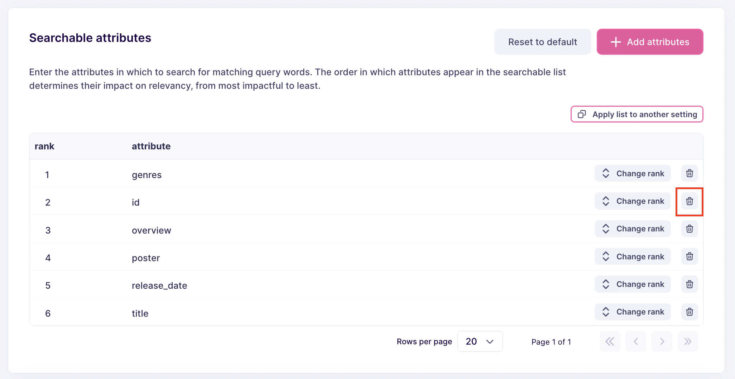The image size is (735, 379).
Task: Click previous page arrow icon
Action: click(x=636, y=341)
